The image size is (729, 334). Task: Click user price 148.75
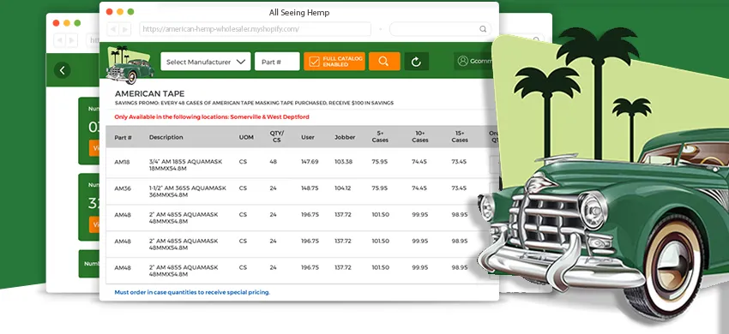tap(310, 188)
